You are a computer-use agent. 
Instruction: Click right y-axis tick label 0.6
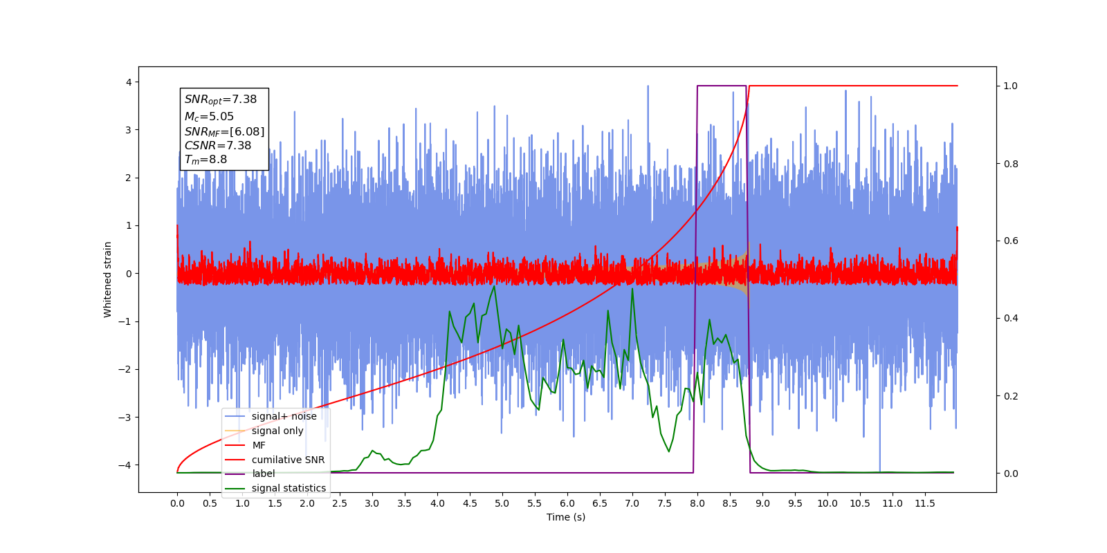1011,241
